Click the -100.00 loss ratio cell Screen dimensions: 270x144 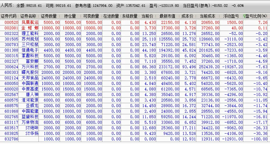pyautogui.click(x=259, y=139)
